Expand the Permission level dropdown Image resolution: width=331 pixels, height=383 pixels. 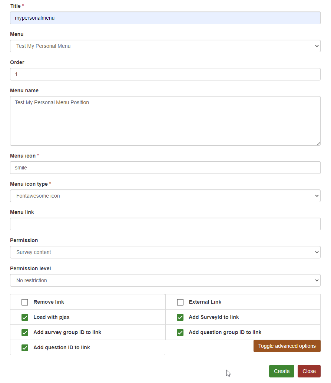tap(165, 280)
